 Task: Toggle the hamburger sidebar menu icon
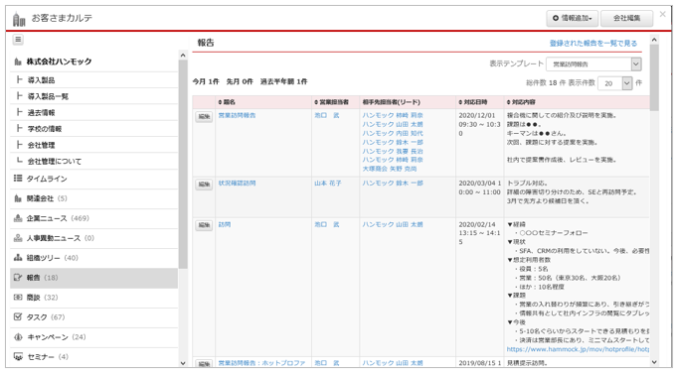point(18,40)
